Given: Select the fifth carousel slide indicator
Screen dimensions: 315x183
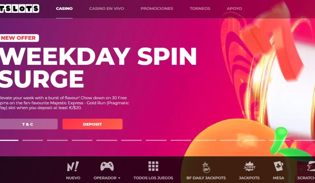Looking at the screenshot, I should [x=107, y=140].
